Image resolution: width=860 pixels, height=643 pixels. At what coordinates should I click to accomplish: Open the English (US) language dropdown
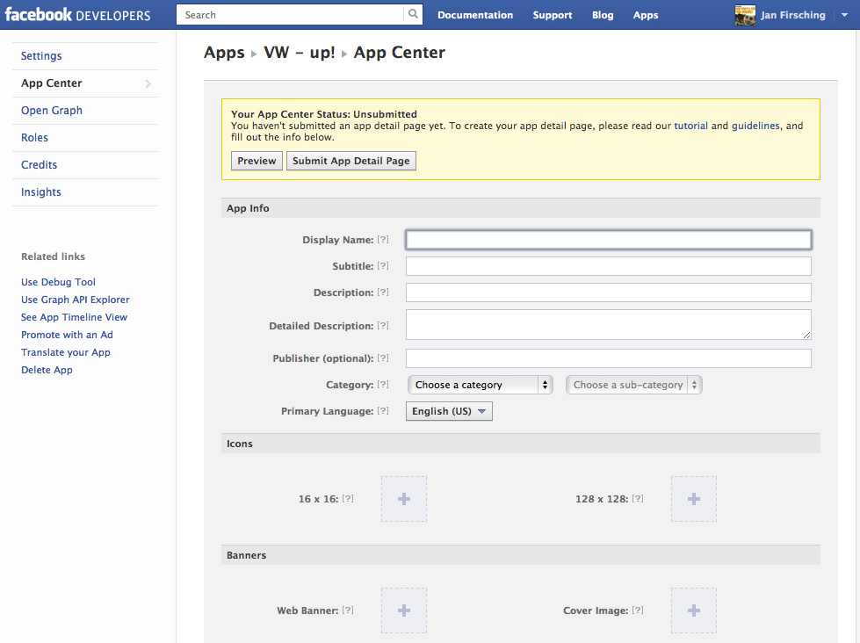[x=449, y=411]
